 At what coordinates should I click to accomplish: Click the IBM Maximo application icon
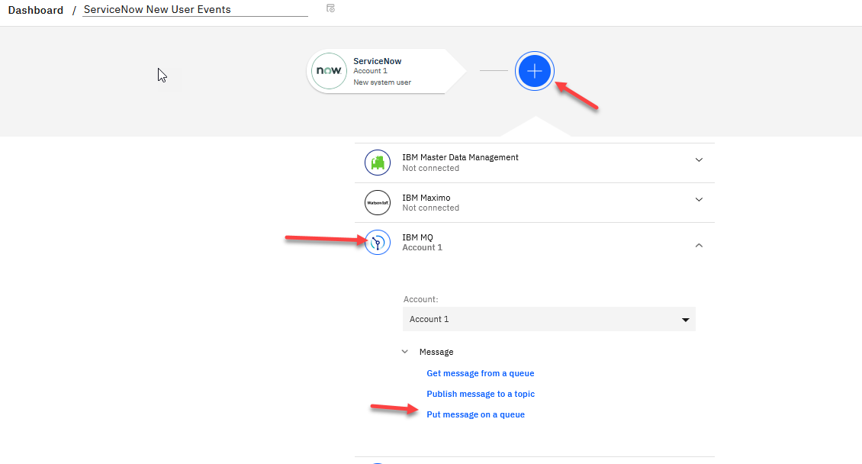[x=378, y=203]
